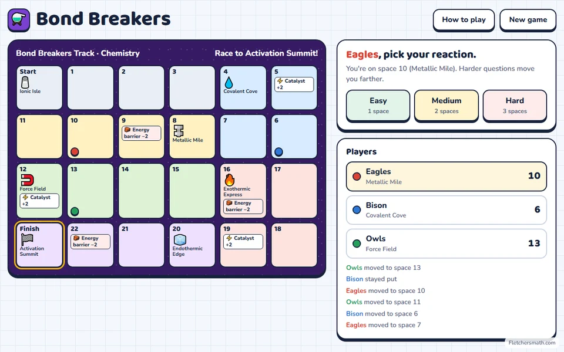Viewport: 564px width, 352px height.
Task: Click board space 3
Action: coord(192,87)
